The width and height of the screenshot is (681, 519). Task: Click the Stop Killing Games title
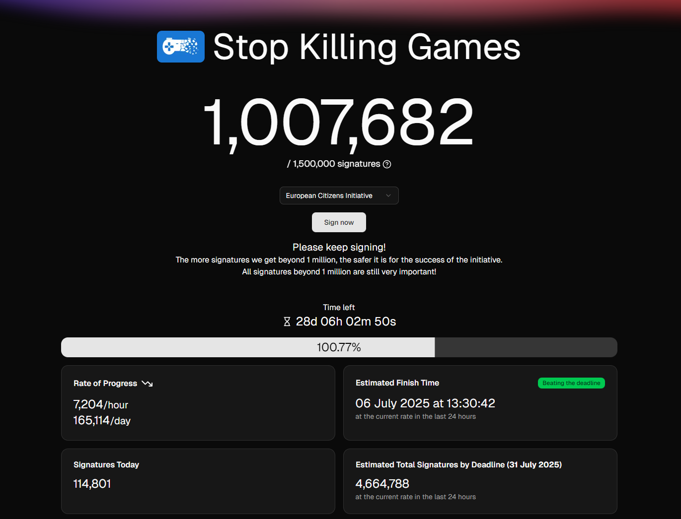(x=367, y=47)
